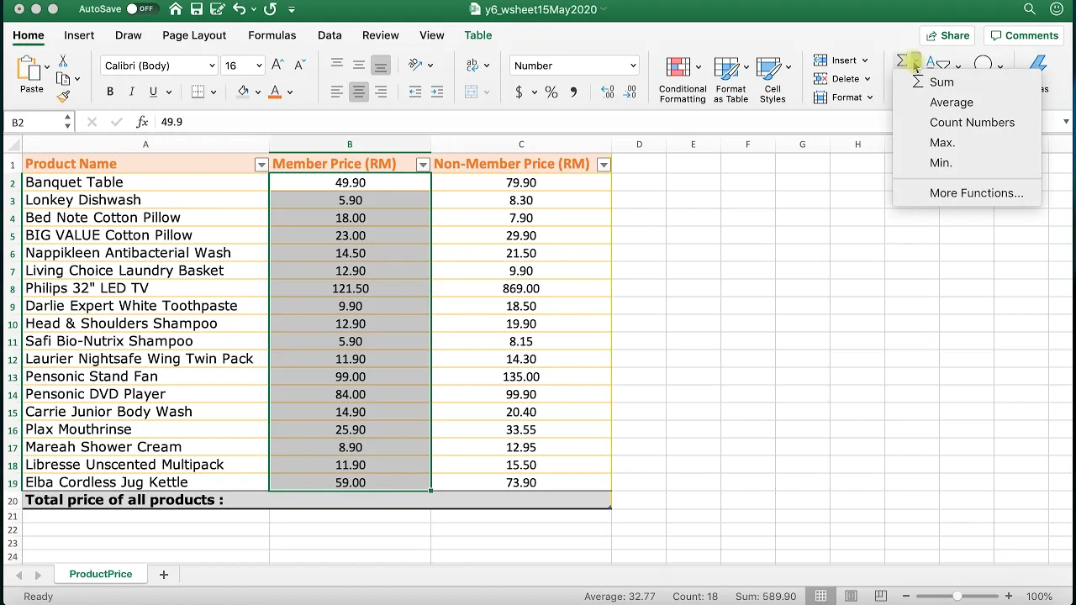Click the zoom slider handle

[957, 596]
